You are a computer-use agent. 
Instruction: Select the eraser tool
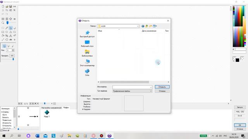click(x=15, y=36)
